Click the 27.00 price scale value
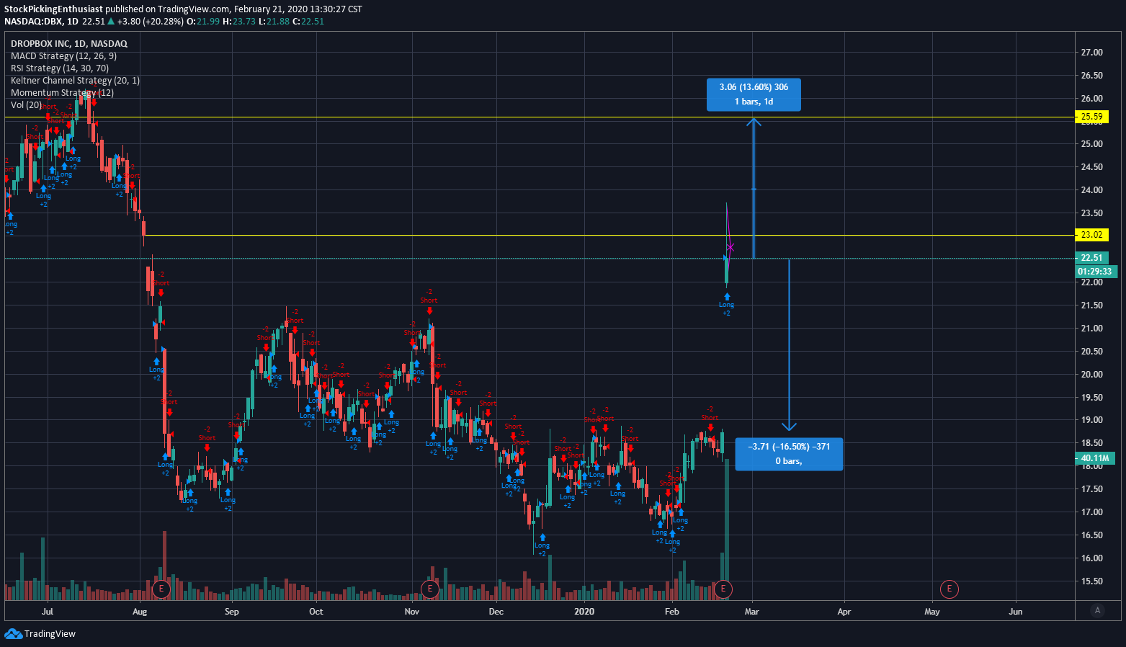Viewport: 1126px width, 647px height. coord(1091,53)
